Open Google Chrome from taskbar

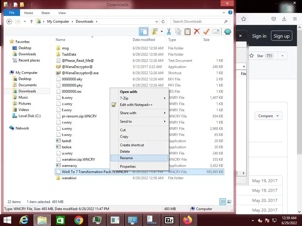tap(78, 220)
